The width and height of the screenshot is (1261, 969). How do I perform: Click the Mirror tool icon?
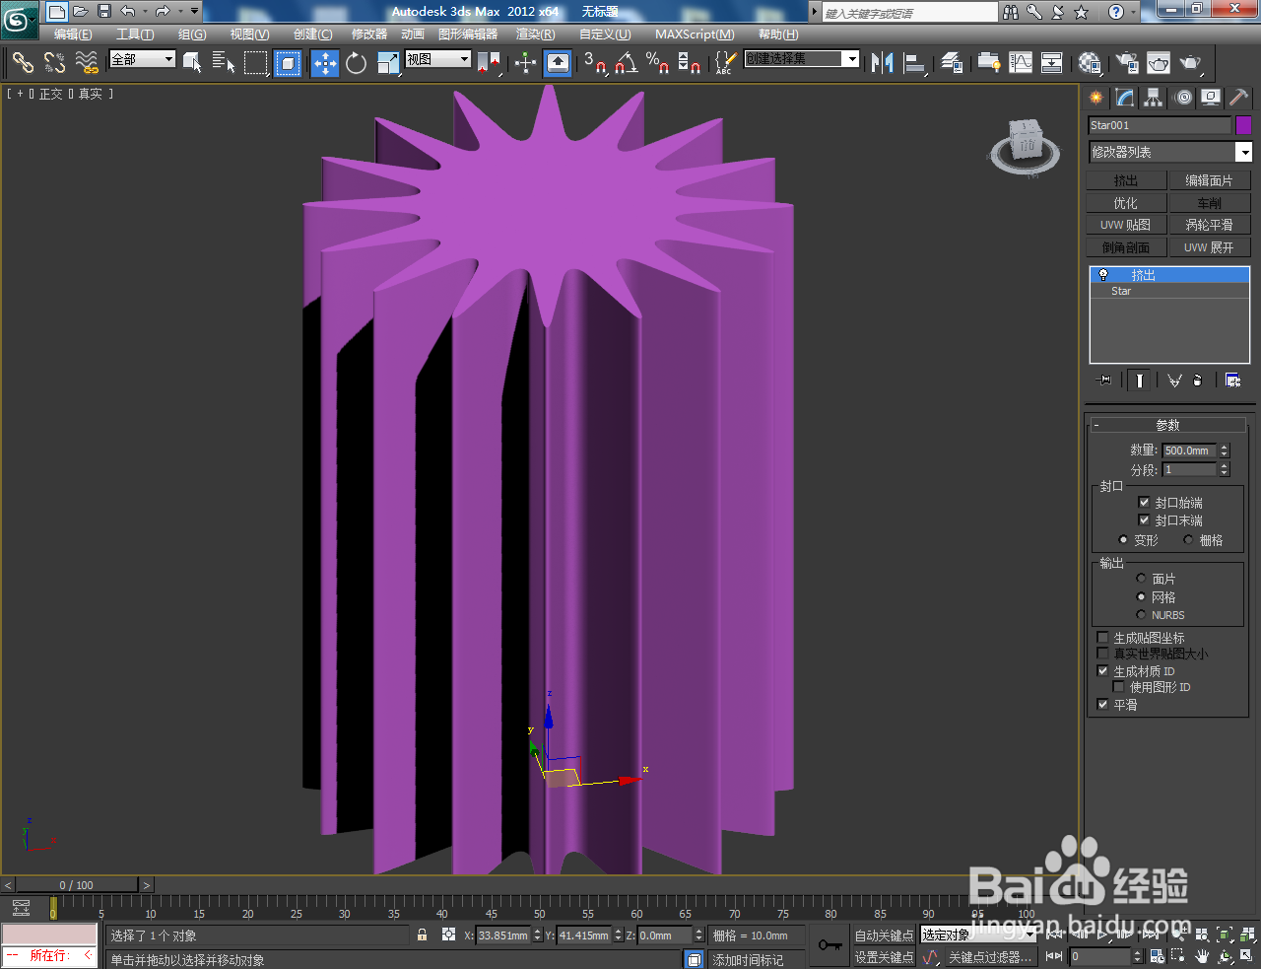pyautogui.click(x=883, y=63)
